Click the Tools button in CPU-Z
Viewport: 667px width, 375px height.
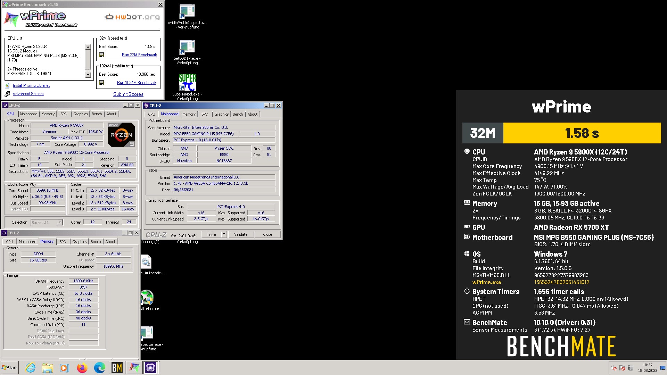(211, 234)
